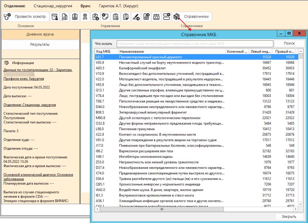Viewport: 308px width, 223px height.
Task: Click the add bed/row plus icon
Action: [x=167, y=17]
